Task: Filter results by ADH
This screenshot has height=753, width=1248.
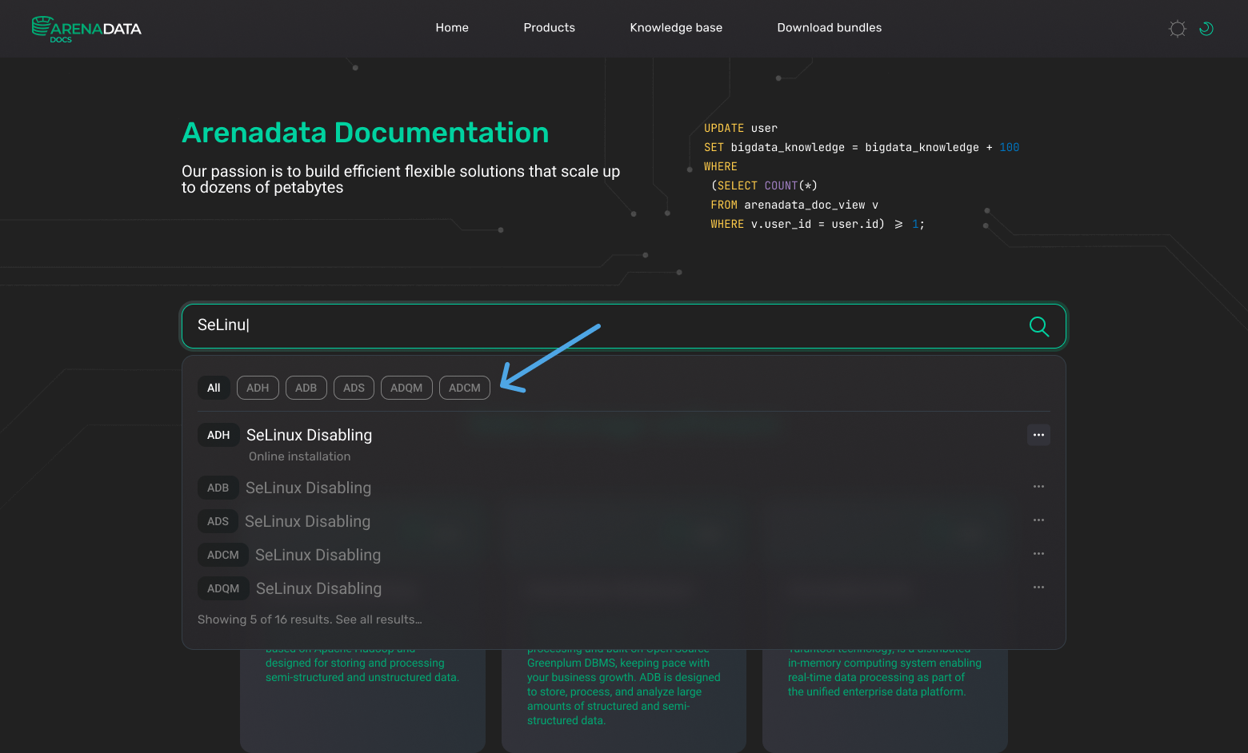Action: pyautogui.click(x=258, y=388)
